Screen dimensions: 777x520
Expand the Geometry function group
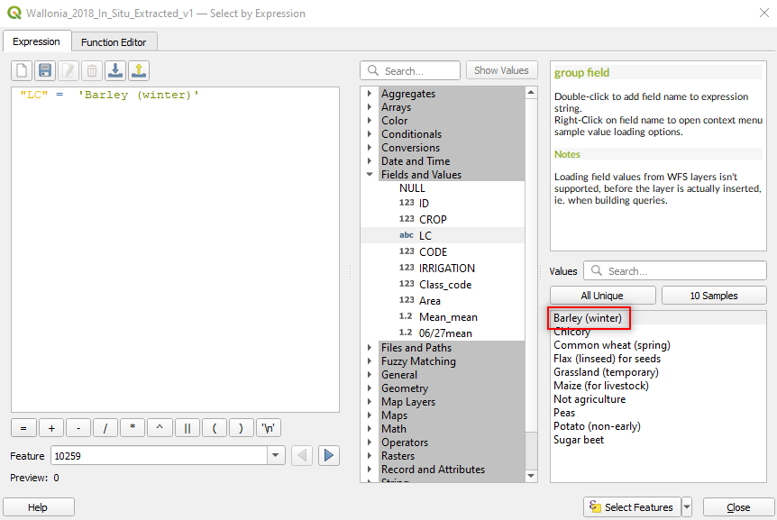pyautogui.click(x=370, y=388)
